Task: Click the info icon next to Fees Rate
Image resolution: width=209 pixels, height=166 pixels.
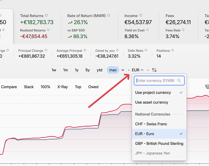Action: pos(183,30)
